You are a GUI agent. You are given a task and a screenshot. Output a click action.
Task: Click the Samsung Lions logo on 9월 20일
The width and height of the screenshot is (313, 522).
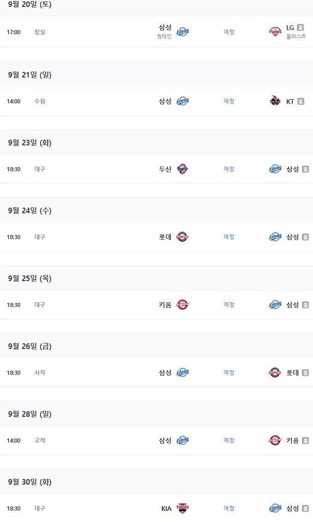(x=183, y=31)
